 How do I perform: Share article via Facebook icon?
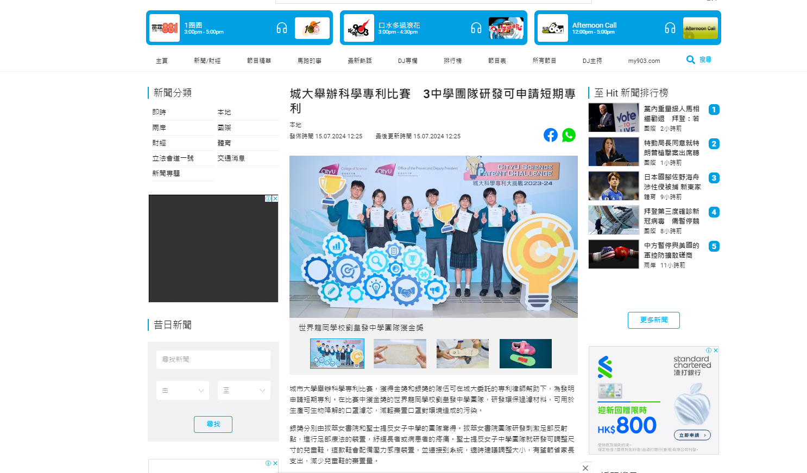tap(550, 135)
